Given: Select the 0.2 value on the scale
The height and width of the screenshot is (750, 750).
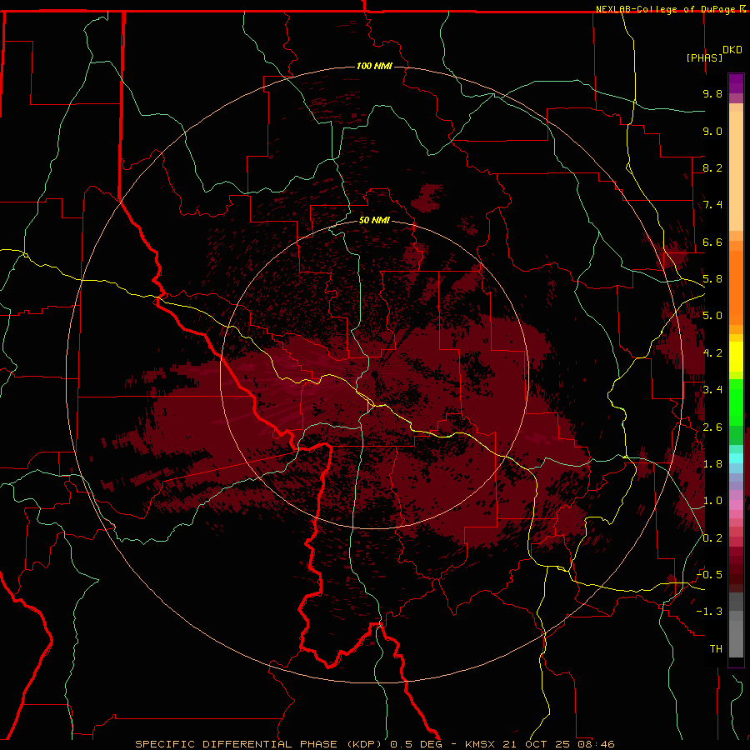Looking at the screenshot, I should [x=712, y=538].
